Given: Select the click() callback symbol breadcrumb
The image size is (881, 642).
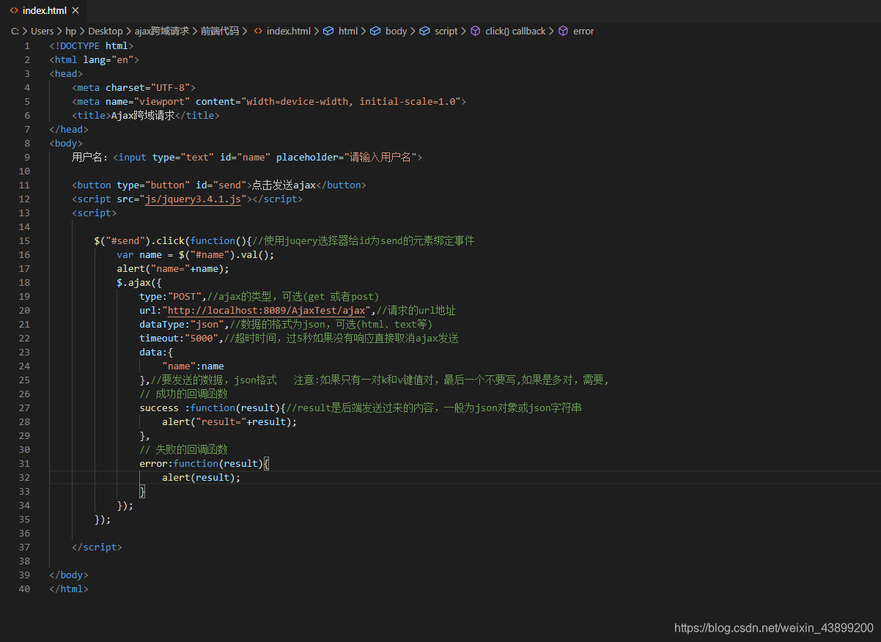Looking at the screenshot, I should click(x=508, y=31).
